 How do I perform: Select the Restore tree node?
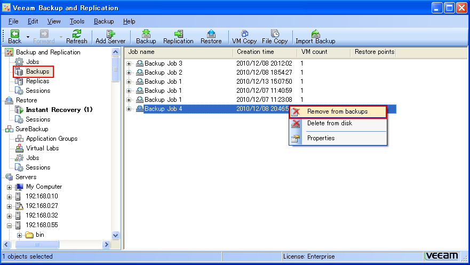click(26, 100)
